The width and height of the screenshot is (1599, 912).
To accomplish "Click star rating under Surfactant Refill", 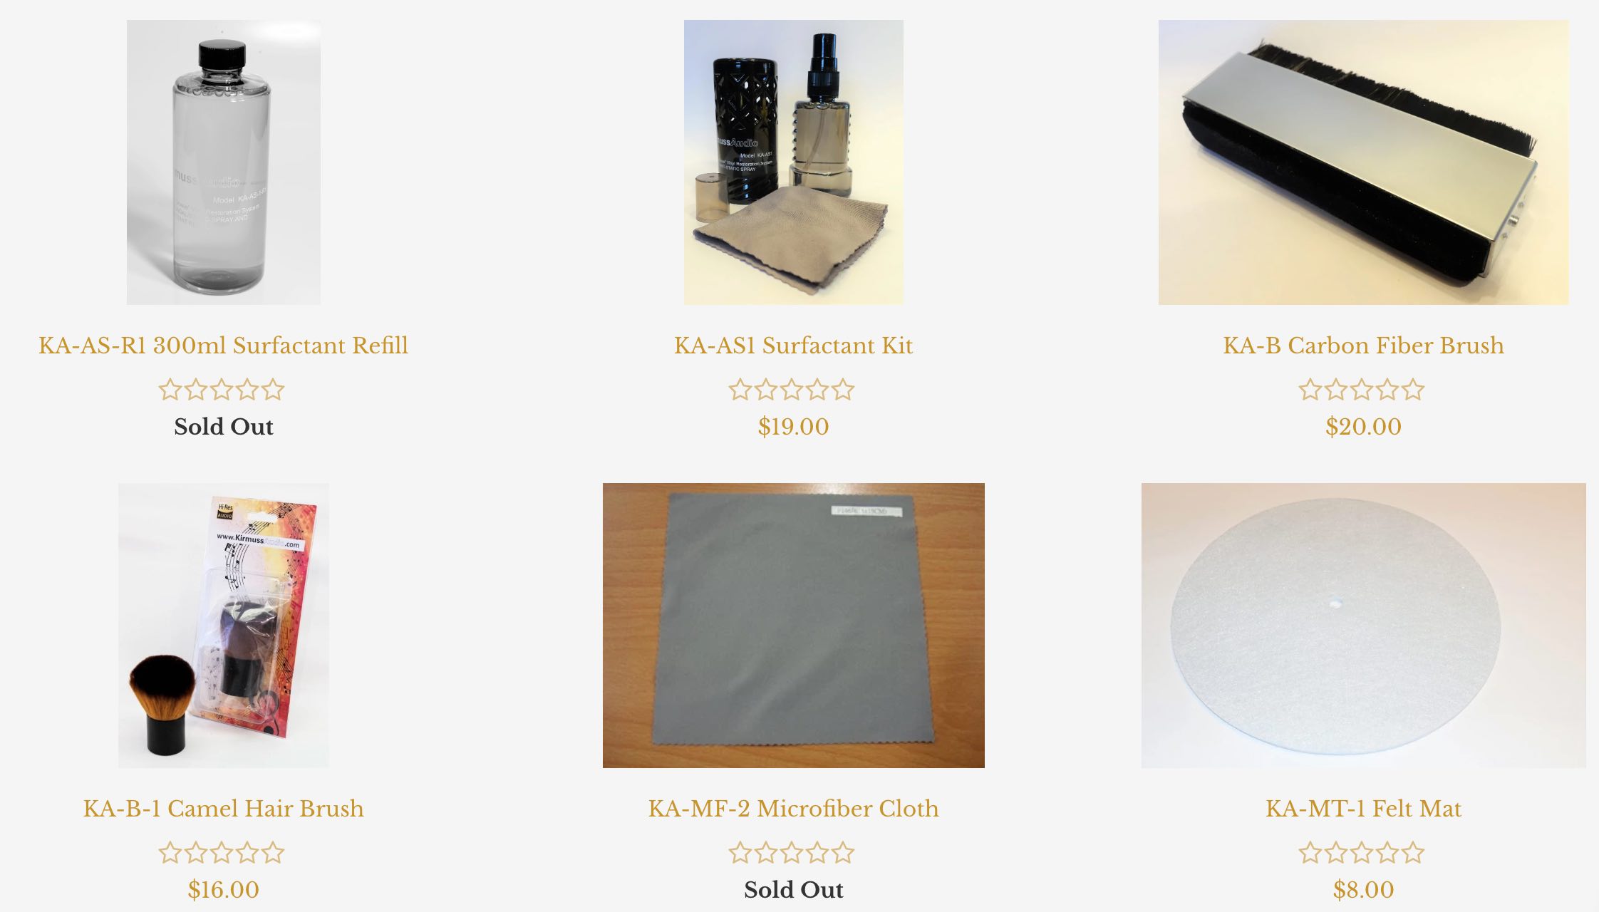I will point(222,390).
